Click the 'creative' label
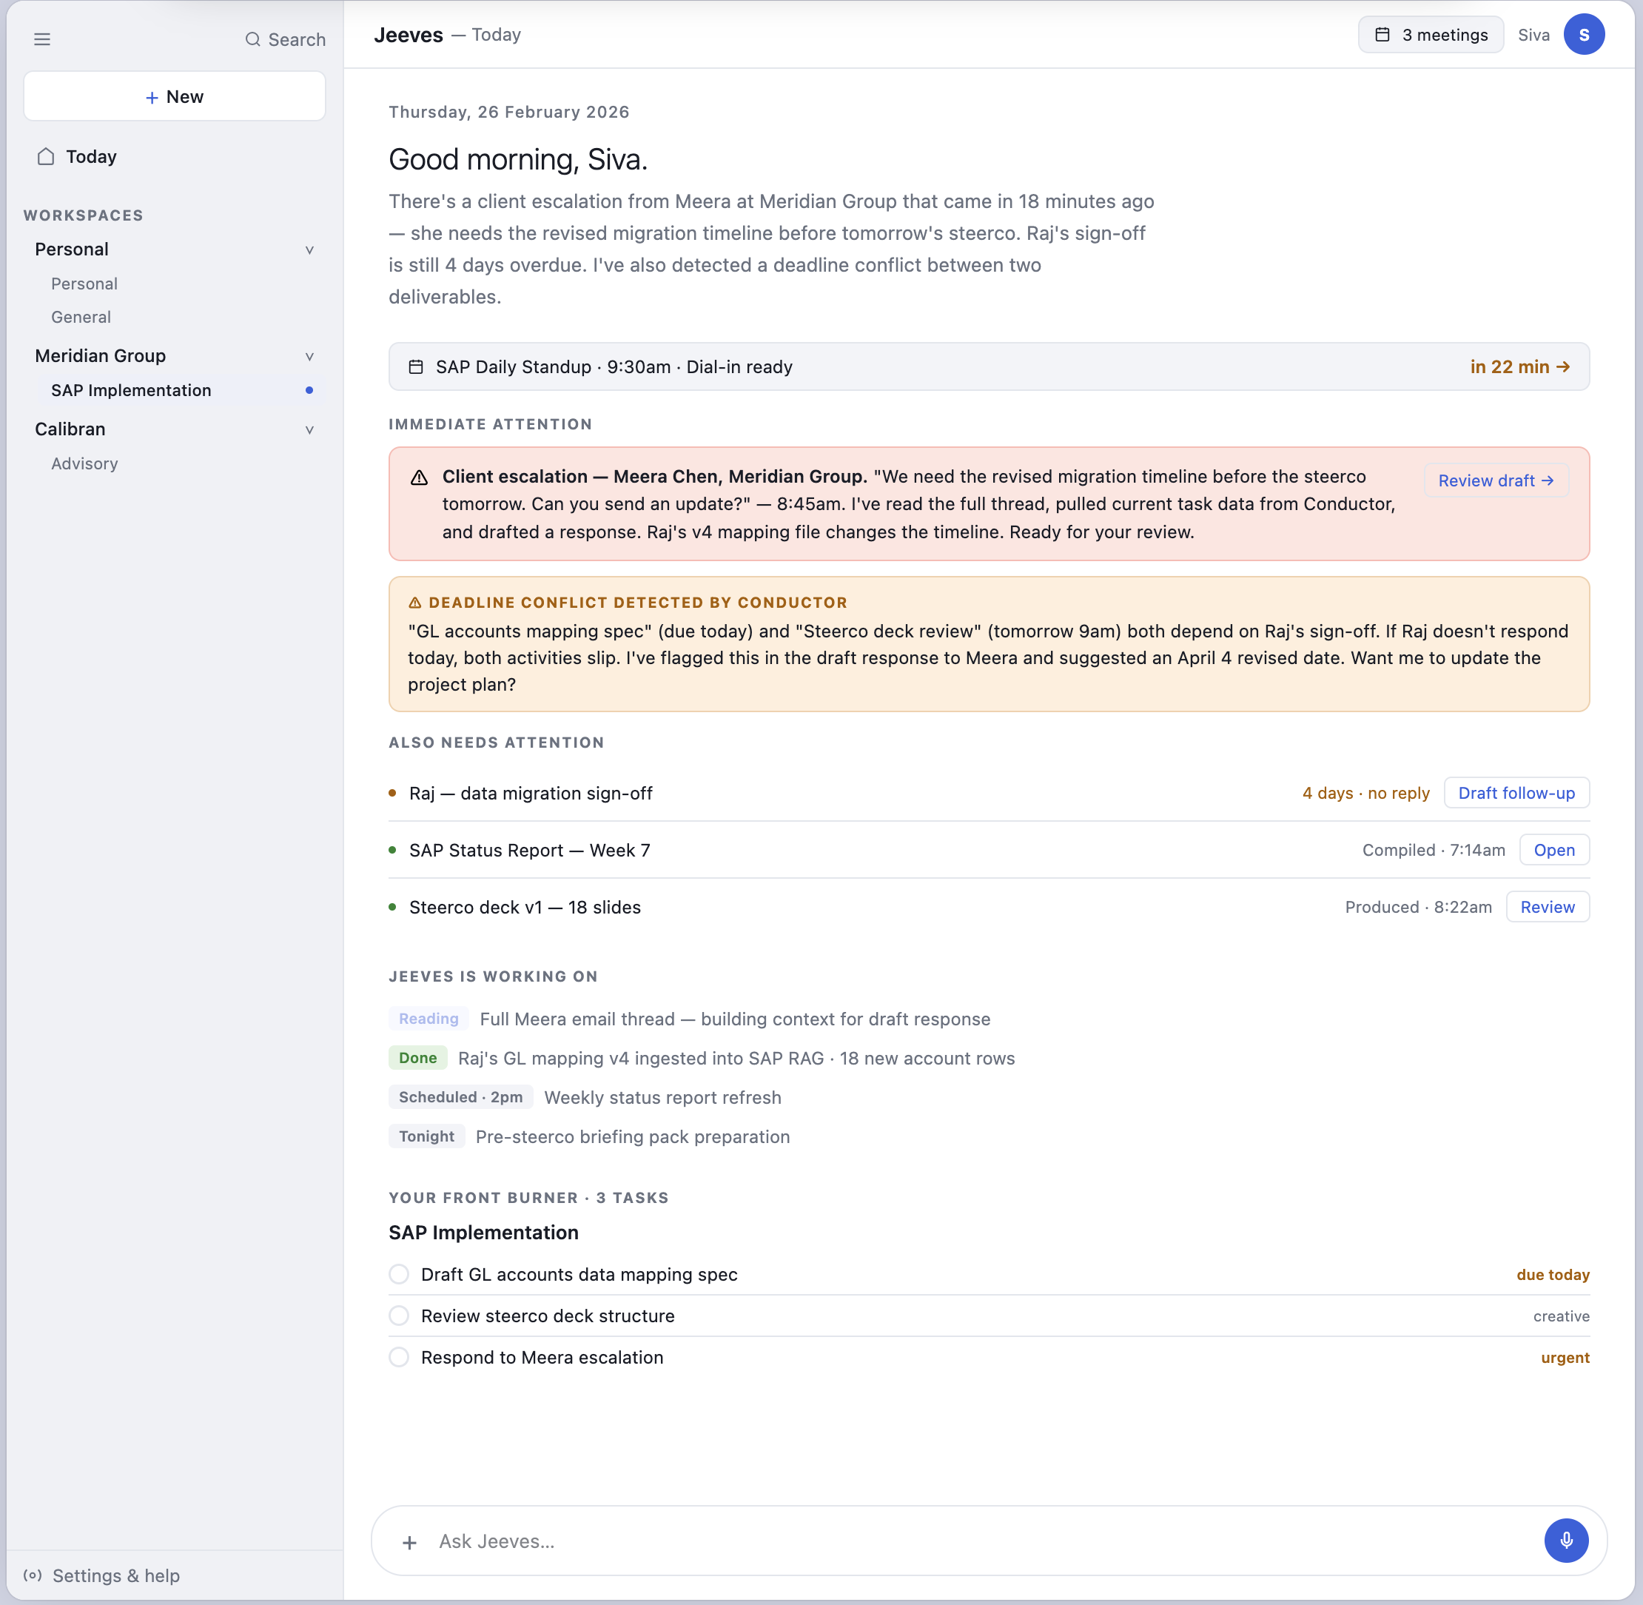The width and height of the screenshot is (1643, 1605). pyautogui.click(x=1562, y=1316)
